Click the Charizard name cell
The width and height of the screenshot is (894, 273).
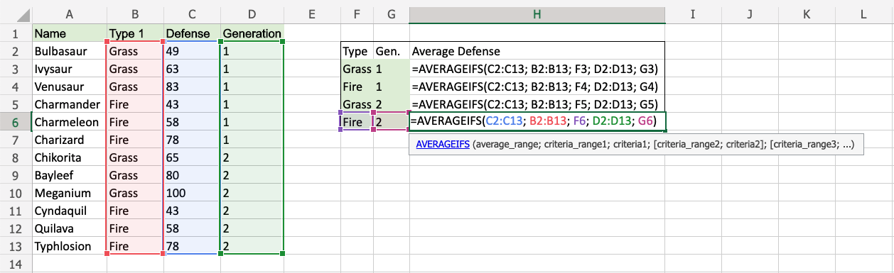(69, 140)
